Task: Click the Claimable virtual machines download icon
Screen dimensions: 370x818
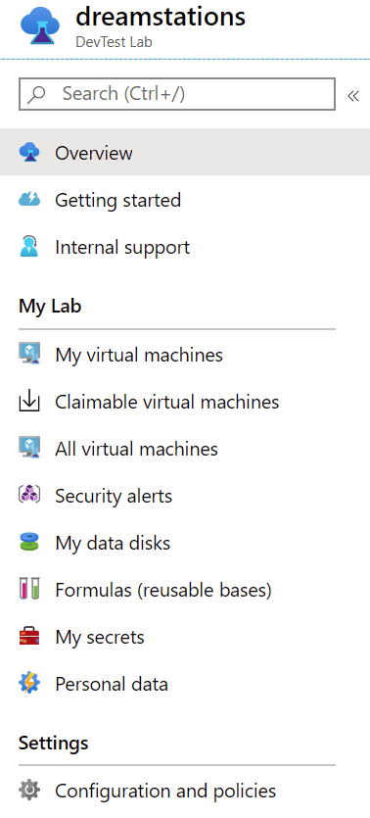Action: [x=29, y=402]
